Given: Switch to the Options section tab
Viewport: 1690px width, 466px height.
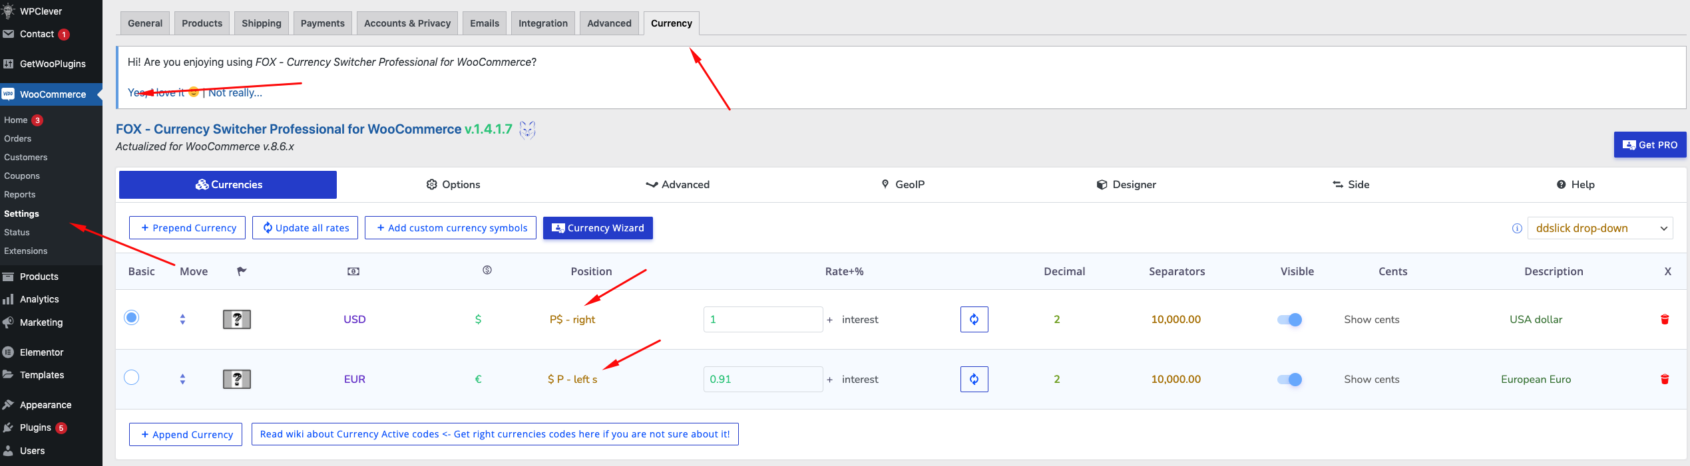Looking at the screenshot, I should 453,185.
